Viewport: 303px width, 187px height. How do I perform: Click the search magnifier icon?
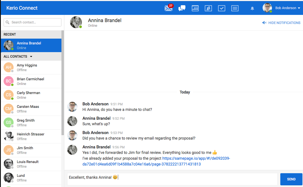pos(7,22)
